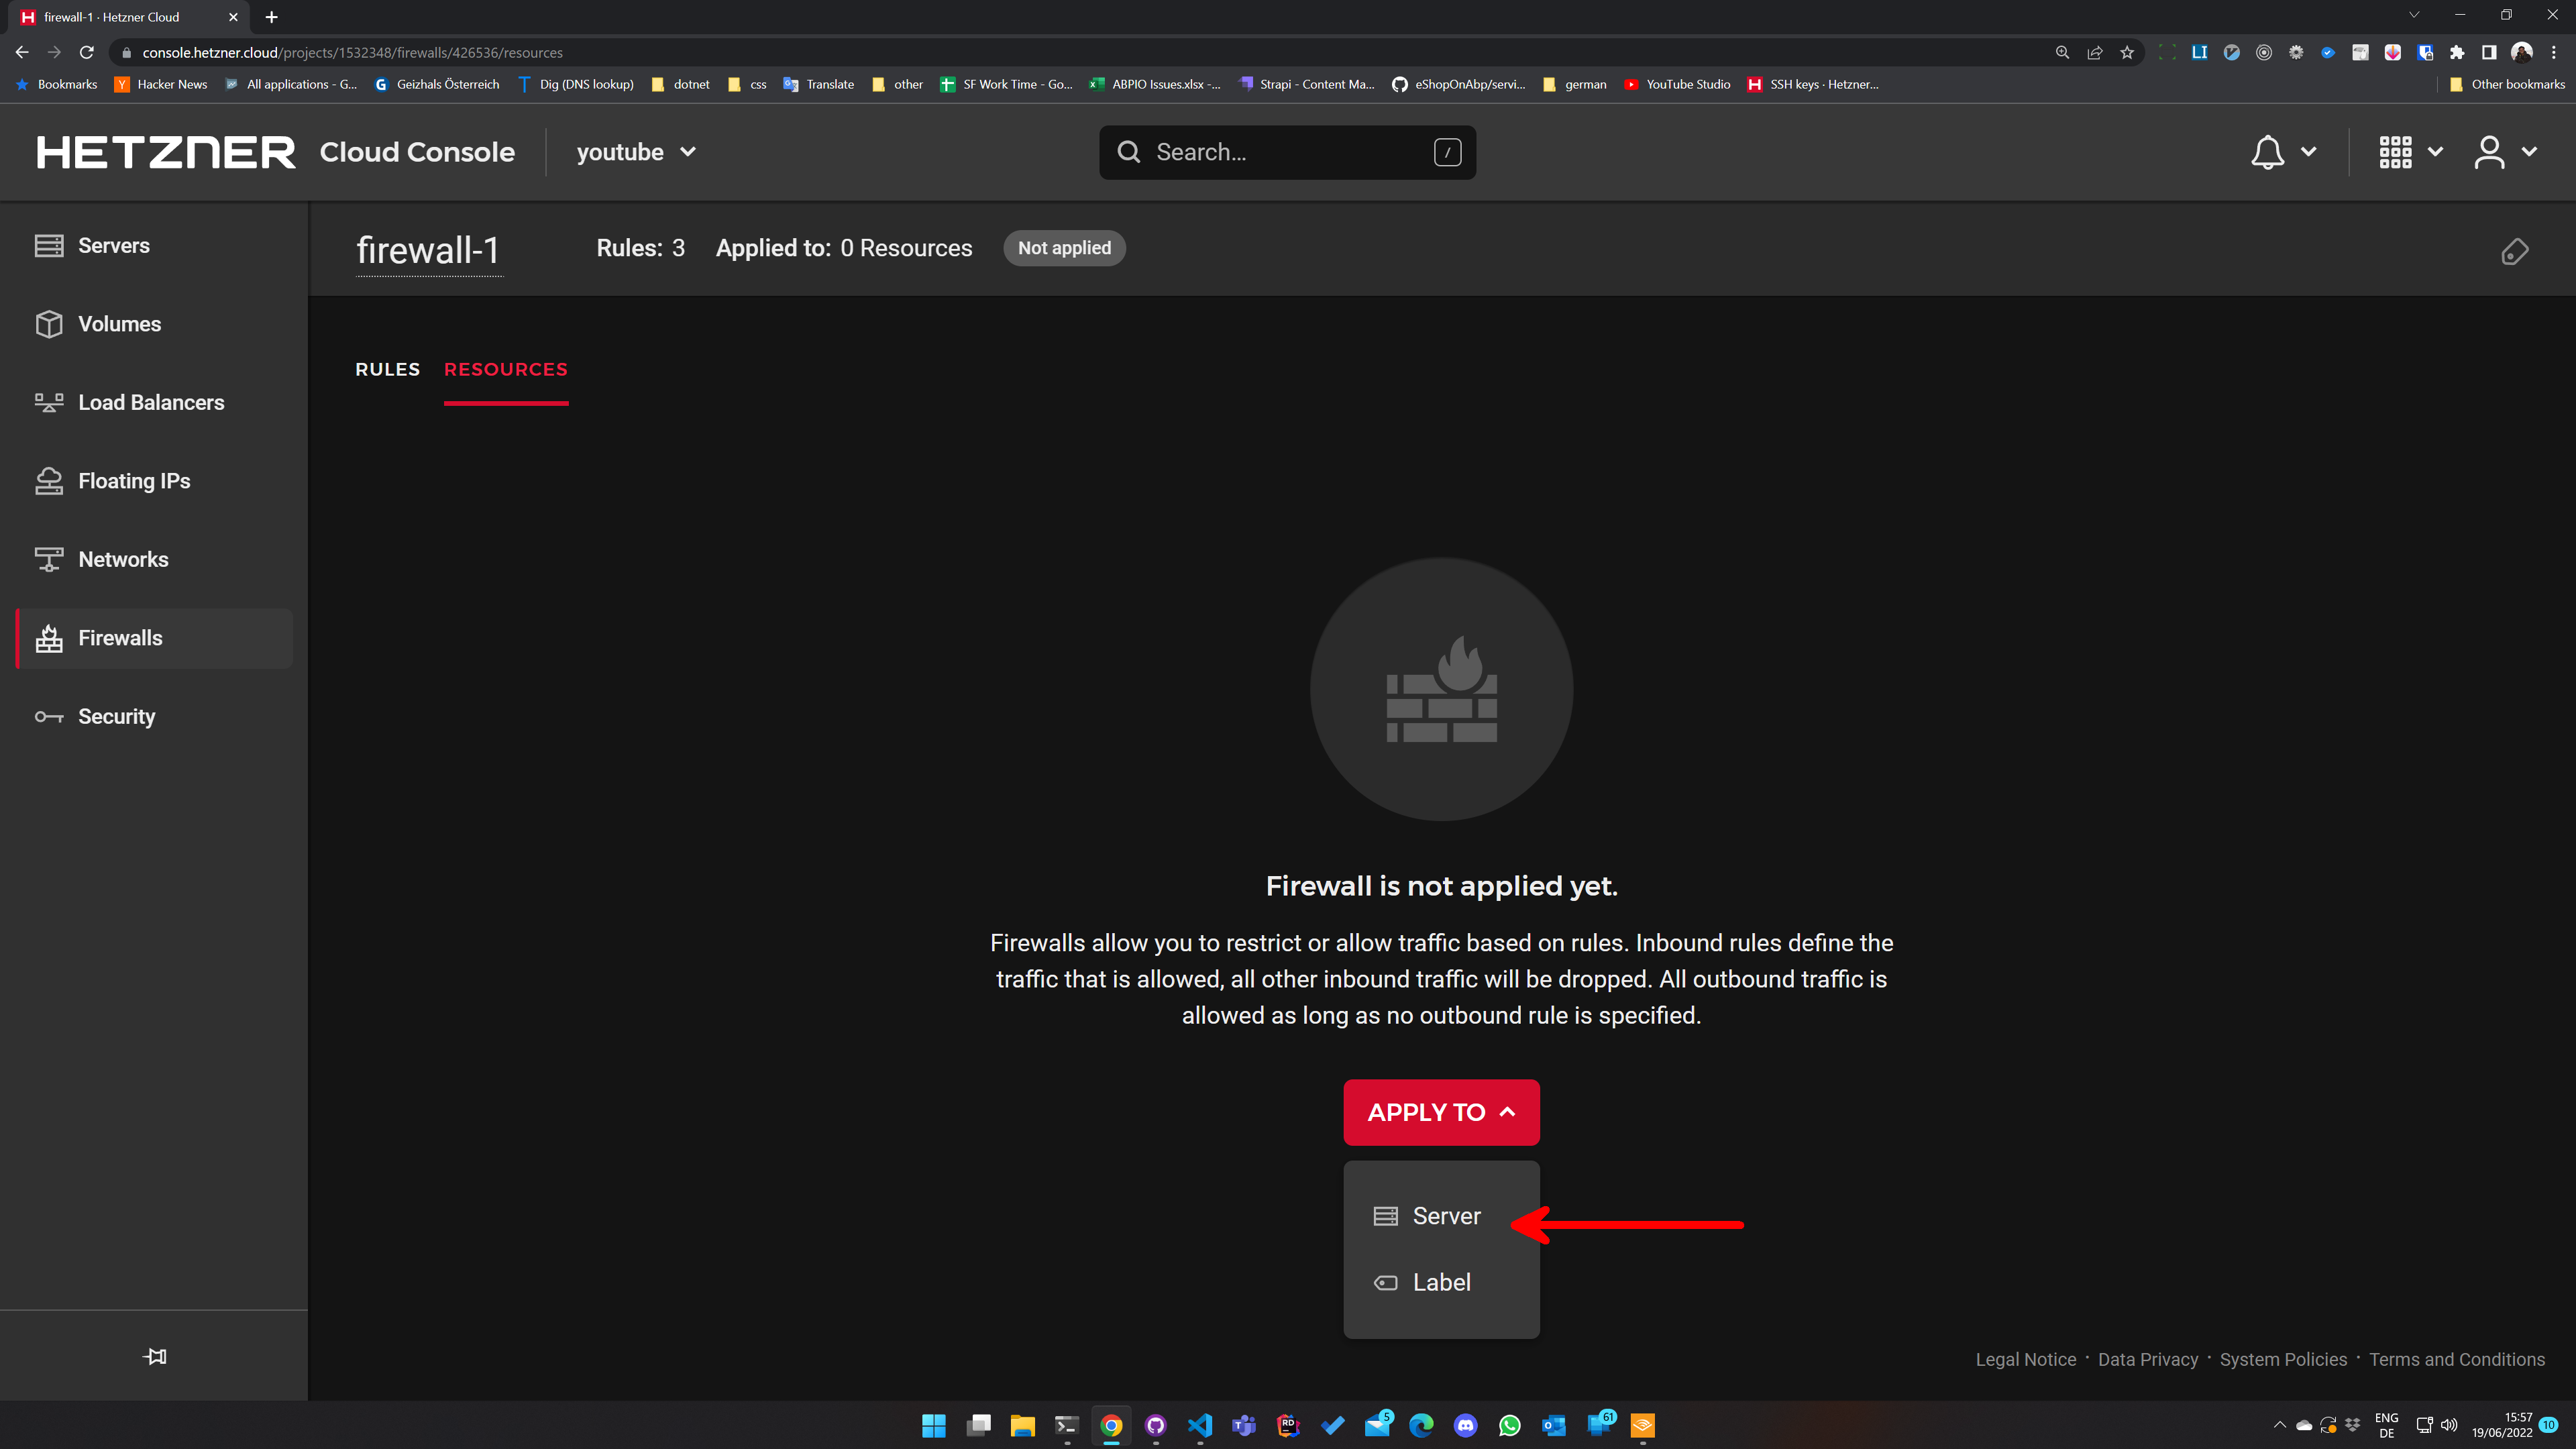
Task: Open the Security section
Action: point(116,717)
